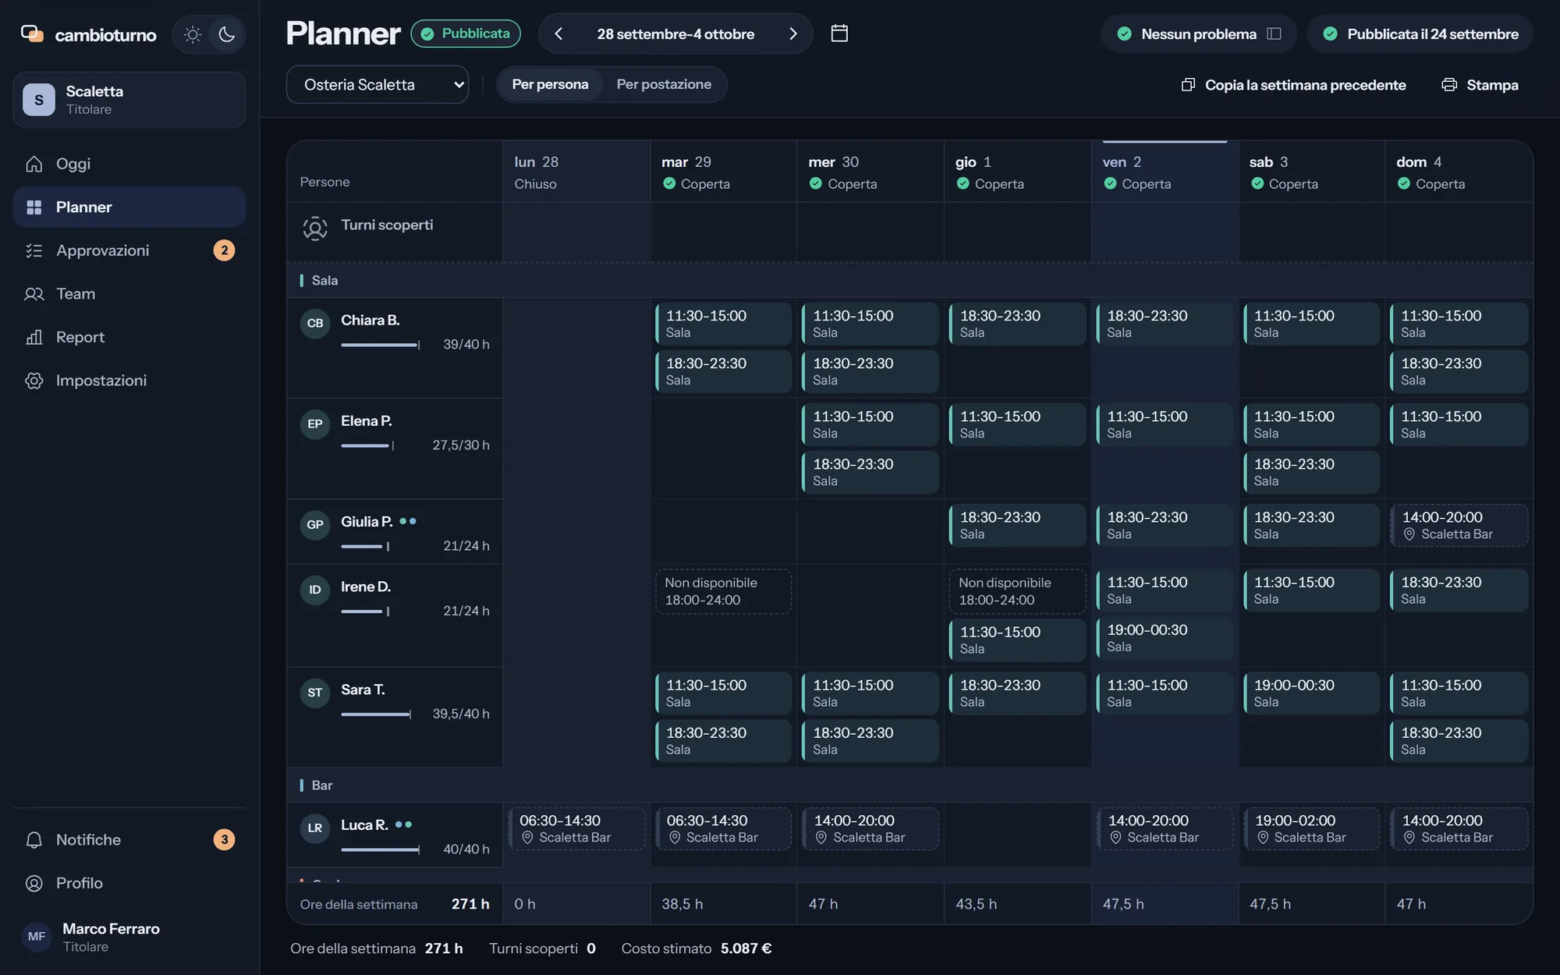Open Impostazioni settings
The width and height of the screenshot is (1560, 975).
[129, 381]
